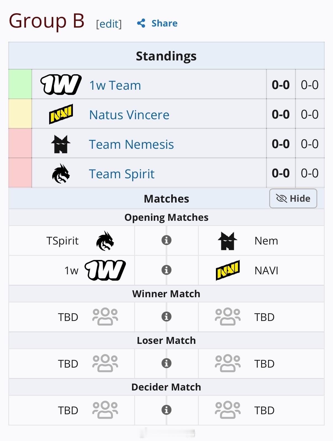Open the Team Nemesis link

[131, 144]
